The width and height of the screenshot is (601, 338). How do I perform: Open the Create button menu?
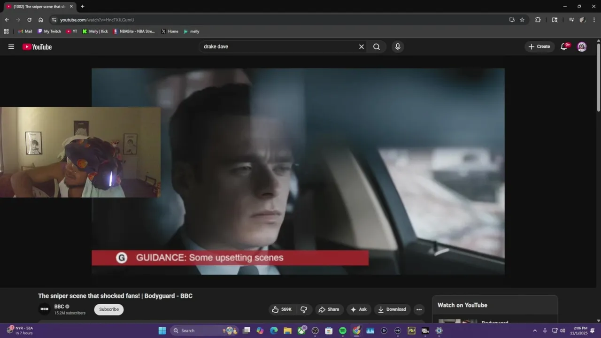click(x=539, y=46)
